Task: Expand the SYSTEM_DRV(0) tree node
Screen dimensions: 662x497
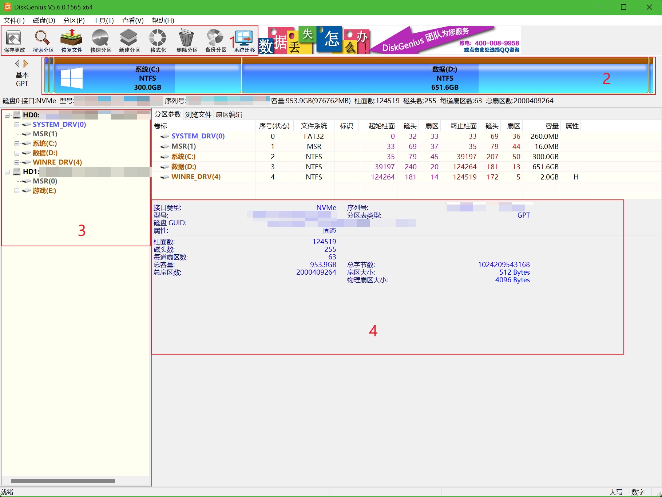Action: [x=17, y=125]
